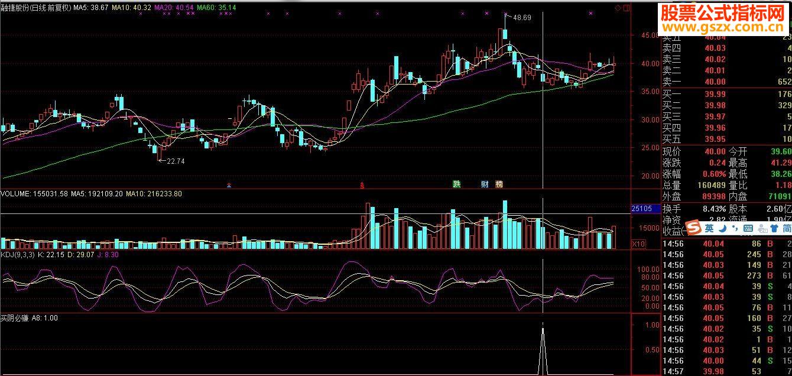This screenshot has height=376, width=792.
Task: Toggle the Sogou moon half-width icon
Action: (x=722, y=228)
